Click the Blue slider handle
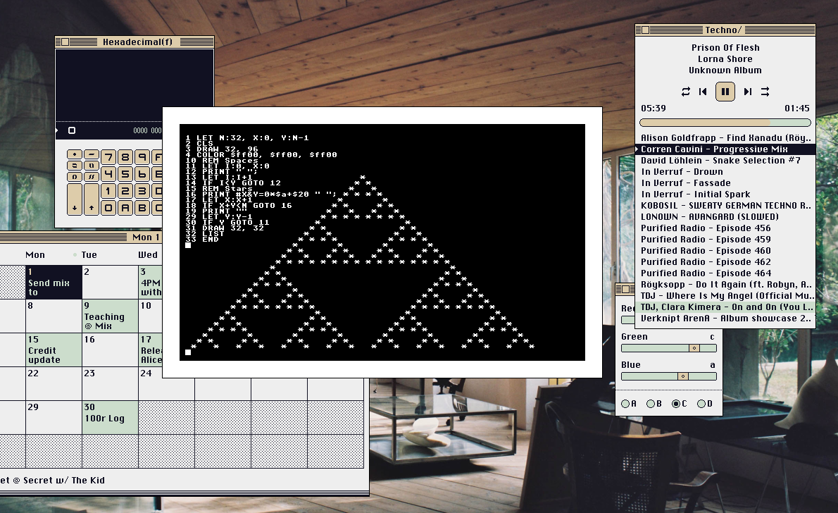838x513 pixels. [x=682, y=376]
